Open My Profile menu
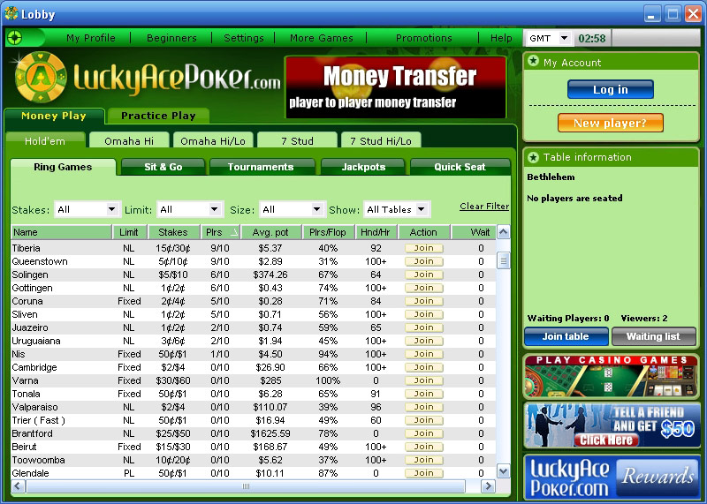This screenshot has height=504, width=707. [x=91, y=38]
